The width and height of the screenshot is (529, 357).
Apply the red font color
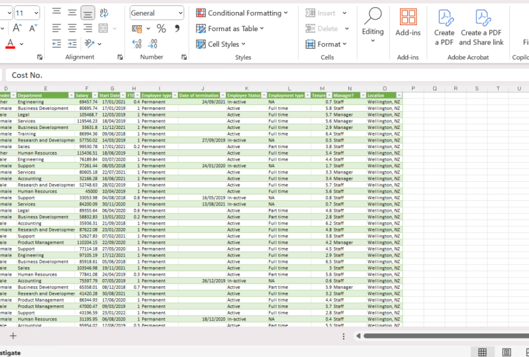pos(11,44)
